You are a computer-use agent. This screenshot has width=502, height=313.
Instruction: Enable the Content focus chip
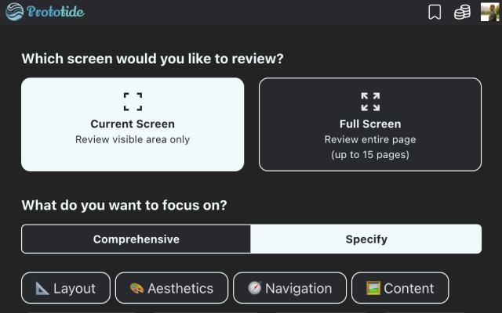pyautogui.click(x=400, y=288)
